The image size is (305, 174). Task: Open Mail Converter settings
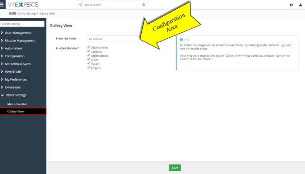tap(17, 104)
